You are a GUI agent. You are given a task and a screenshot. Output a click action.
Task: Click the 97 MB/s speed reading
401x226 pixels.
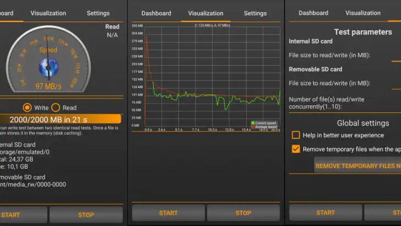click(48, 86)
